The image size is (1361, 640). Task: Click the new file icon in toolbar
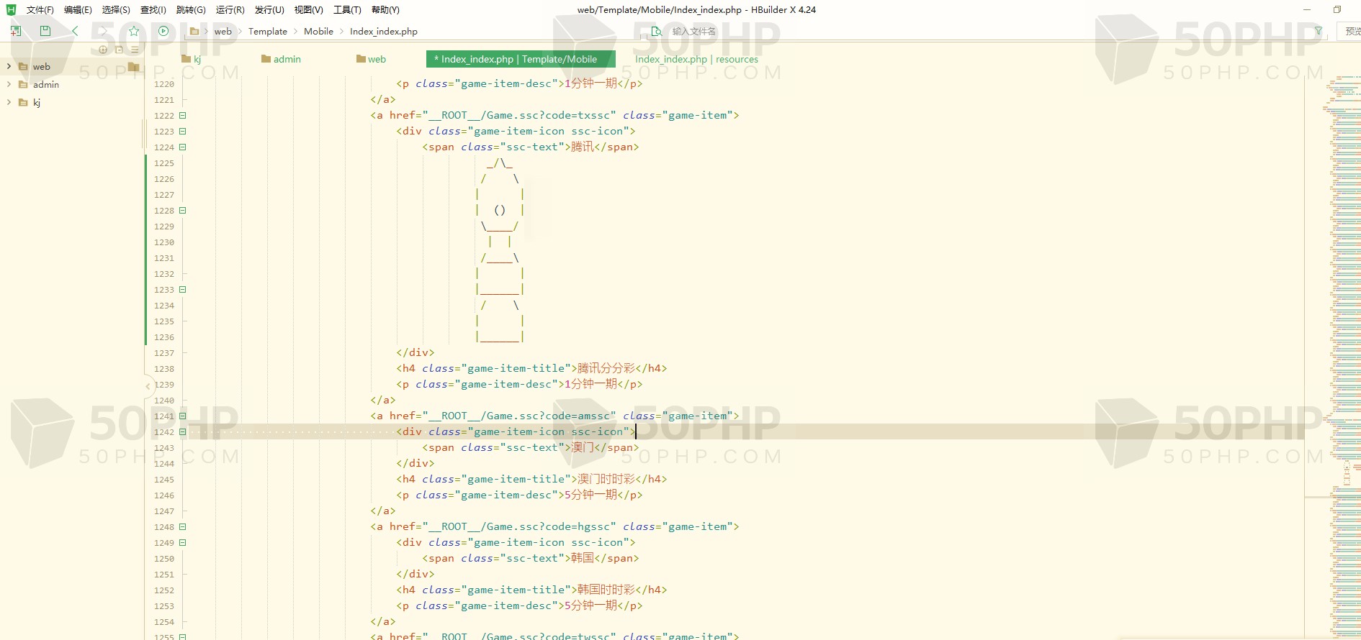click(x=16, y=31)
